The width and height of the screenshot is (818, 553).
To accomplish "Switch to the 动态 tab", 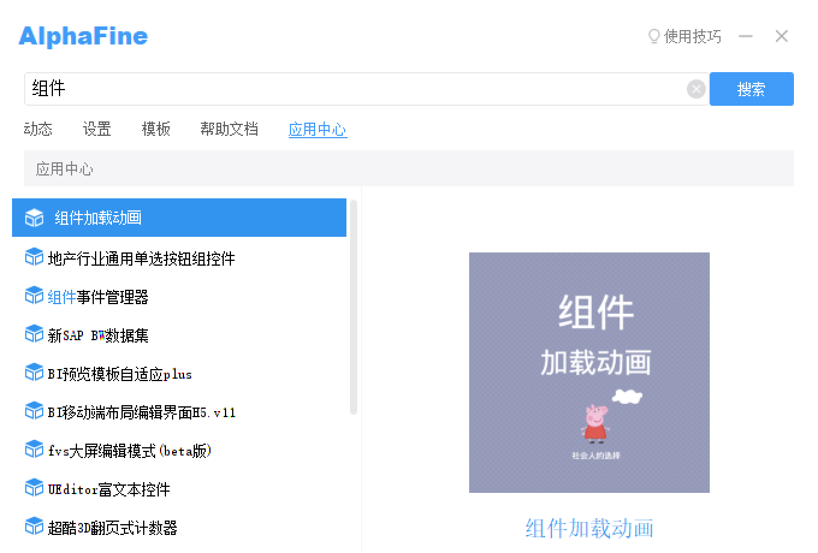I will (x=38, y=129).
